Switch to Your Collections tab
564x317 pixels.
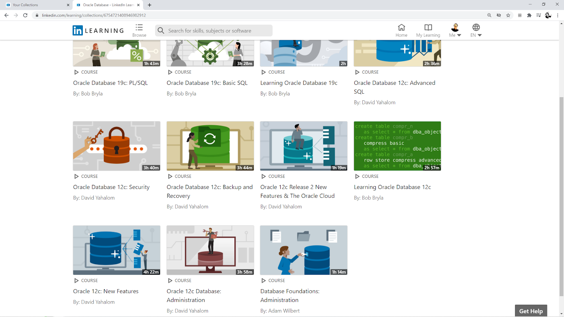36,5
